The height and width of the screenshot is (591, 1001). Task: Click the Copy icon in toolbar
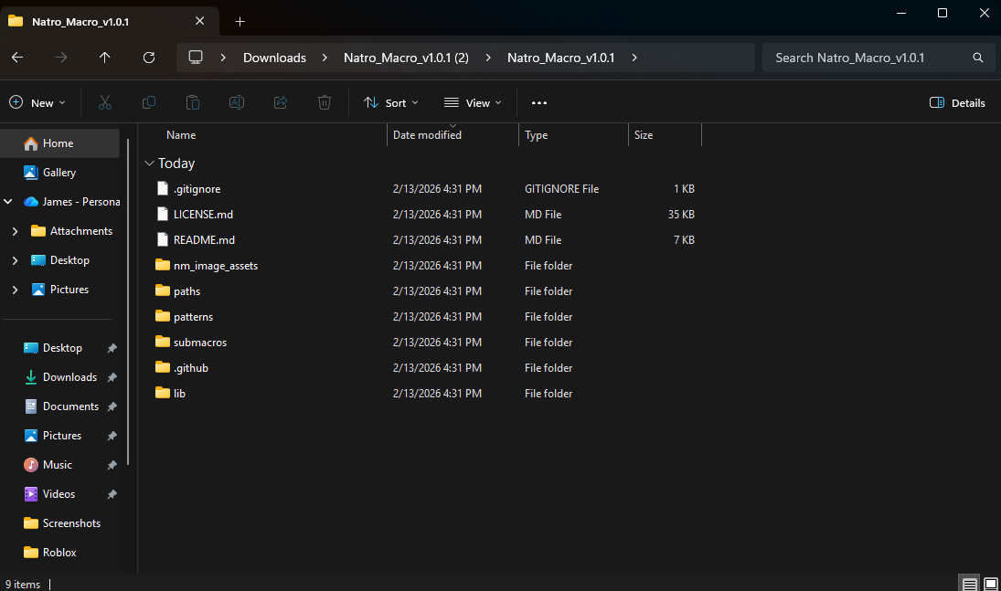(149, 103)
